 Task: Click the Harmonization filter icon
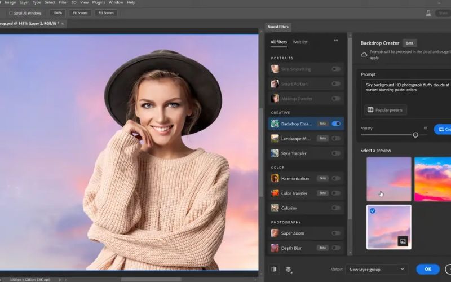[275, 178]
